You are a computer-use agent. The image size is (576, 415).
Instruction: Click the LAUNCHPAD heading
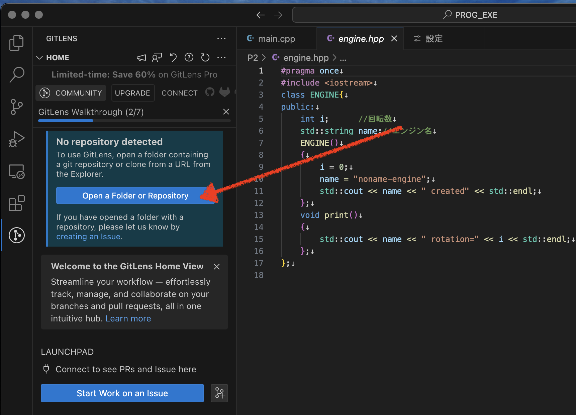(x=67, y=352)
